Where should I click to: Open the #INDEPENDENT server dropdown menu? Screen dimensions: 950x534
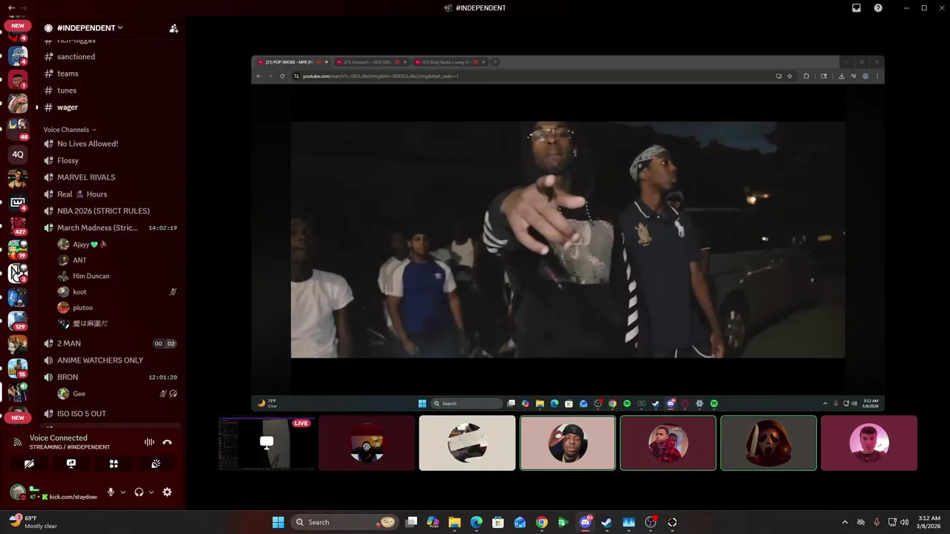pyautogui.click(x=90, y=28)
